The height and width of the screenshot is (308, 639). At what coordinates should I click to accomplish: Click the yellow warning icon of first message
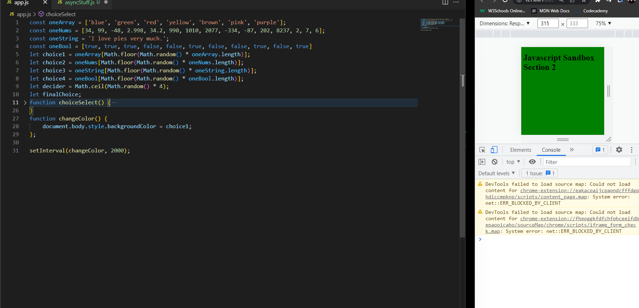click(480, 184)
